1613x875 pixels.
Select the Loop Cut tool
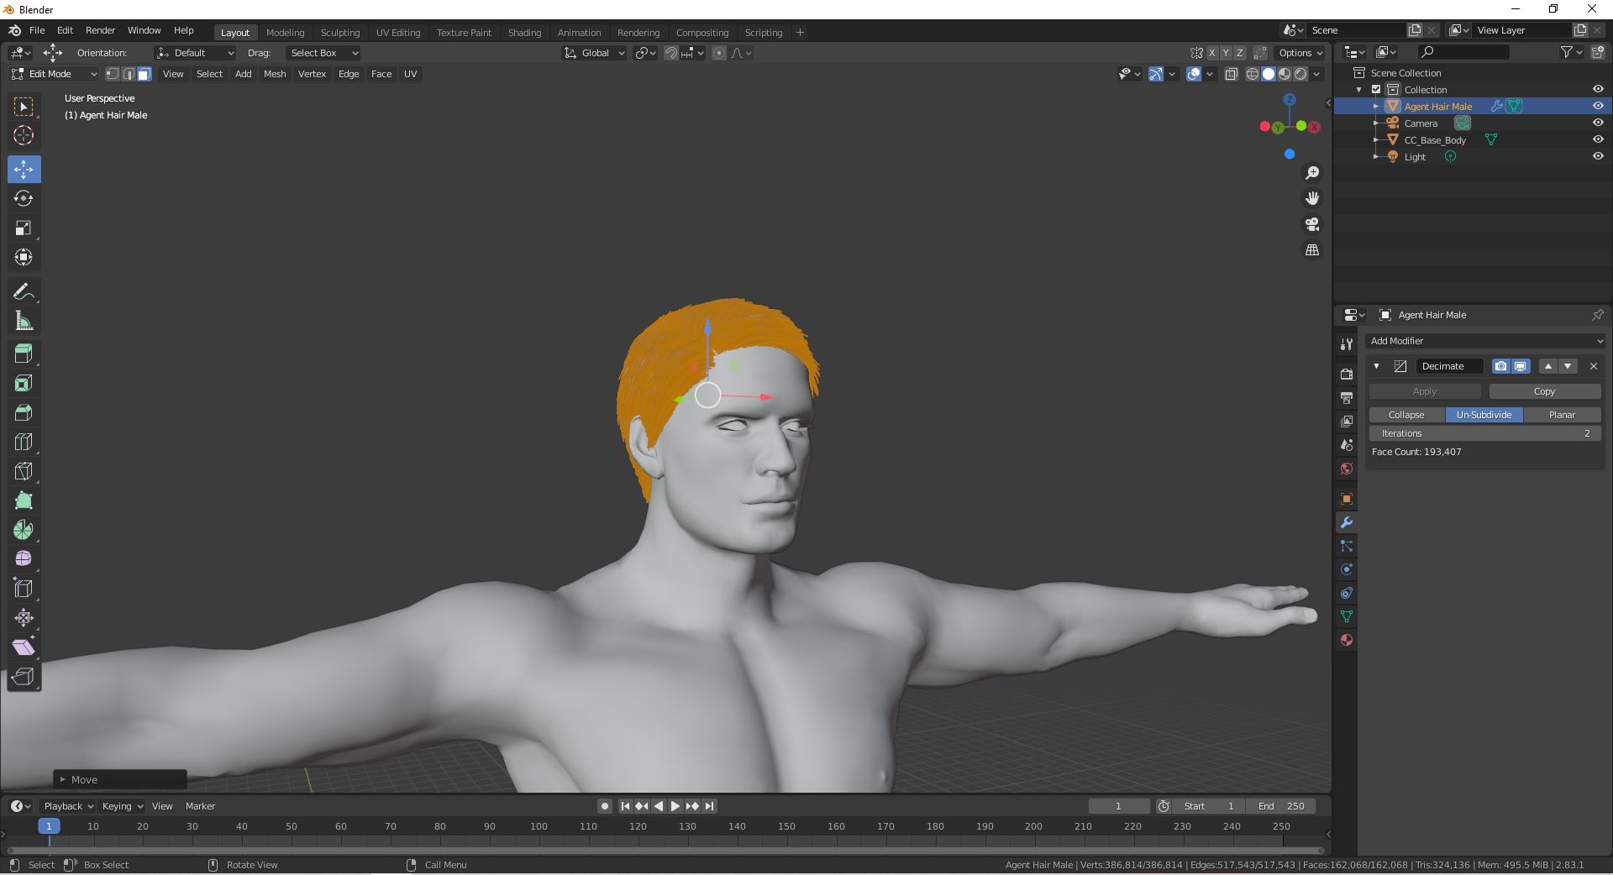coord(24,442)
